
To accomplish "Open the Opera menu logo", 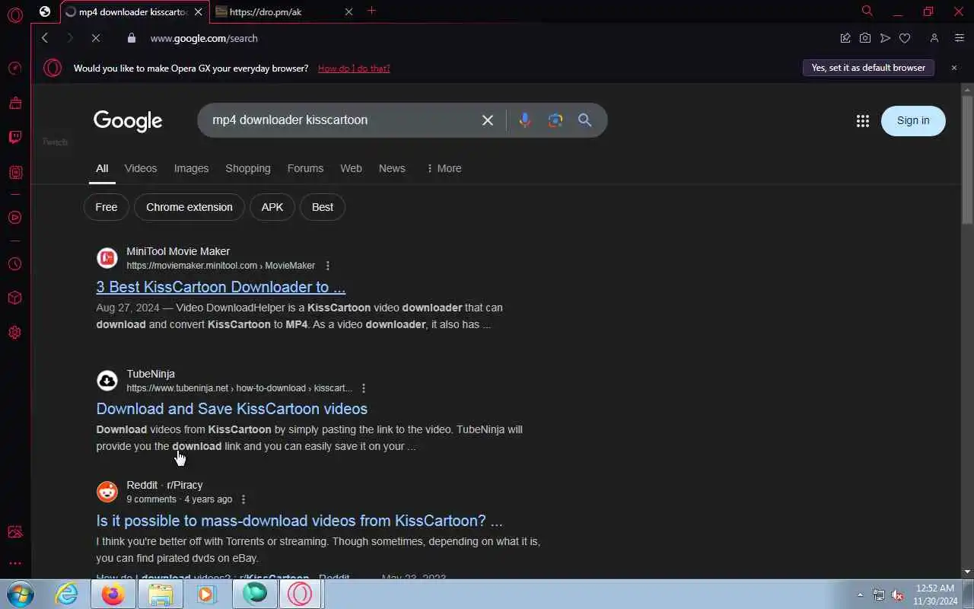I will tap(14, 15).
